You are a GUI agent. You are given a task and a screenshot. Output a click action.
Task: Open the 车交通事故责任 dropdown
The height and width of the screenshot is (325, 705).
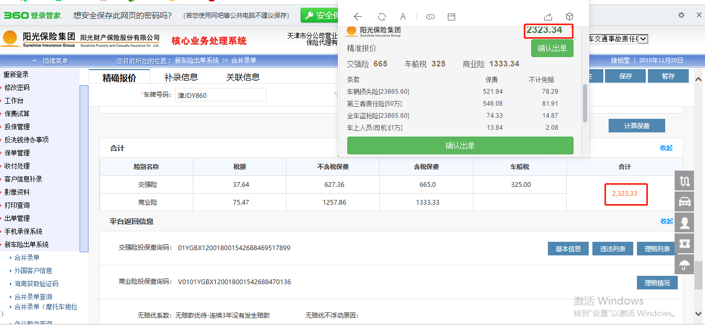[x=643, y=39]
